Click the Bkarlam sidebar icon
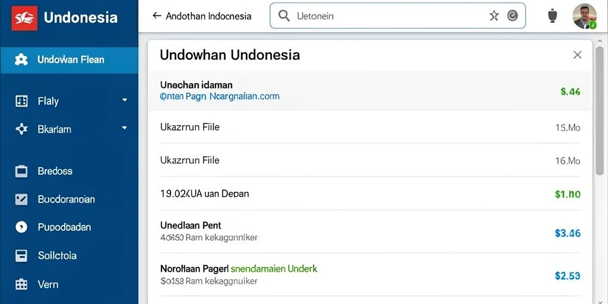The image size is (608, 304). point(21,129)
